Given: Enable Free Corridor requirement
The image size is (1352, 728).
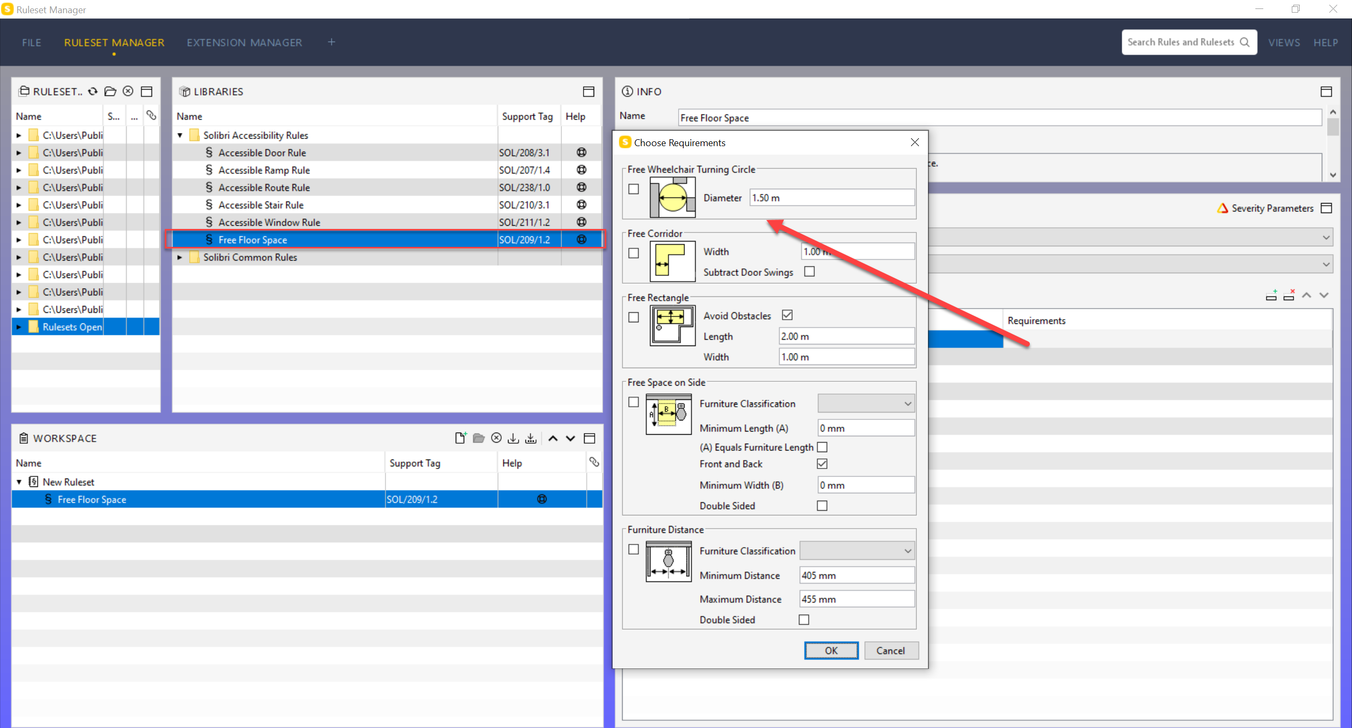Looking at the screenshot, I should [634, 253].
